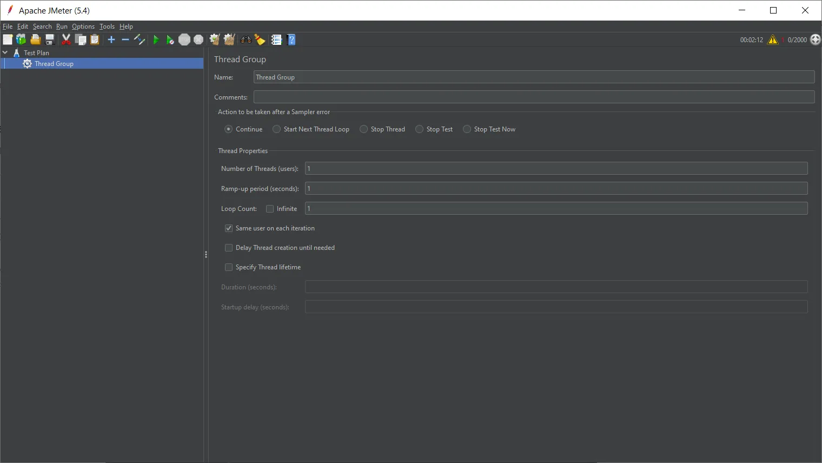Focus the Number of Threads field
The width and height of the screenshot is (822, 463).
pyautogui.click(x=556, y=169)
